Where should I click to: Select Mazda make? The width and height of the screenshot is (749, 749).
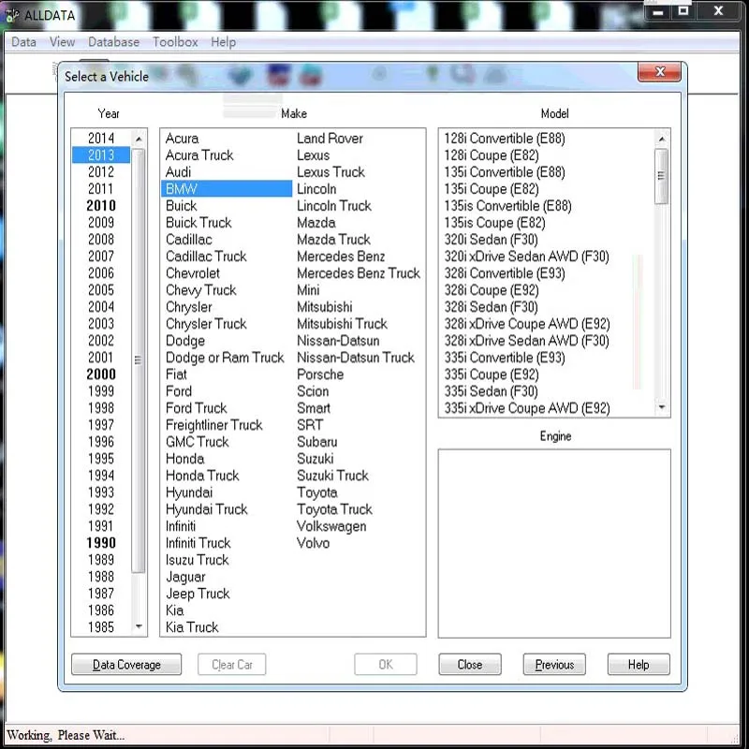tap(316, 223)
